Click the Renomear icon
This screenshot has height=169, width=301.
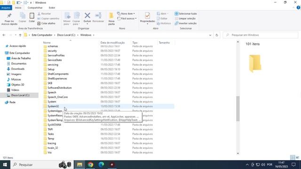point(98,17)
